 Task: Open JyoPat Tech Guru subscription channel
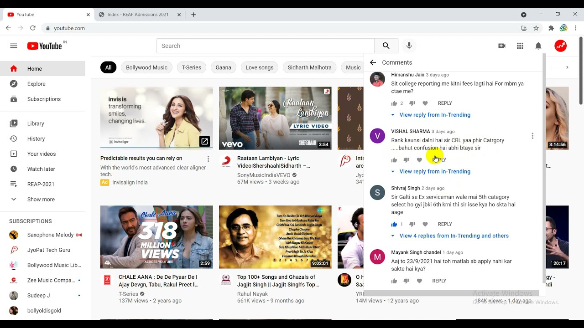pyautogui.click(x=42, y=250)
